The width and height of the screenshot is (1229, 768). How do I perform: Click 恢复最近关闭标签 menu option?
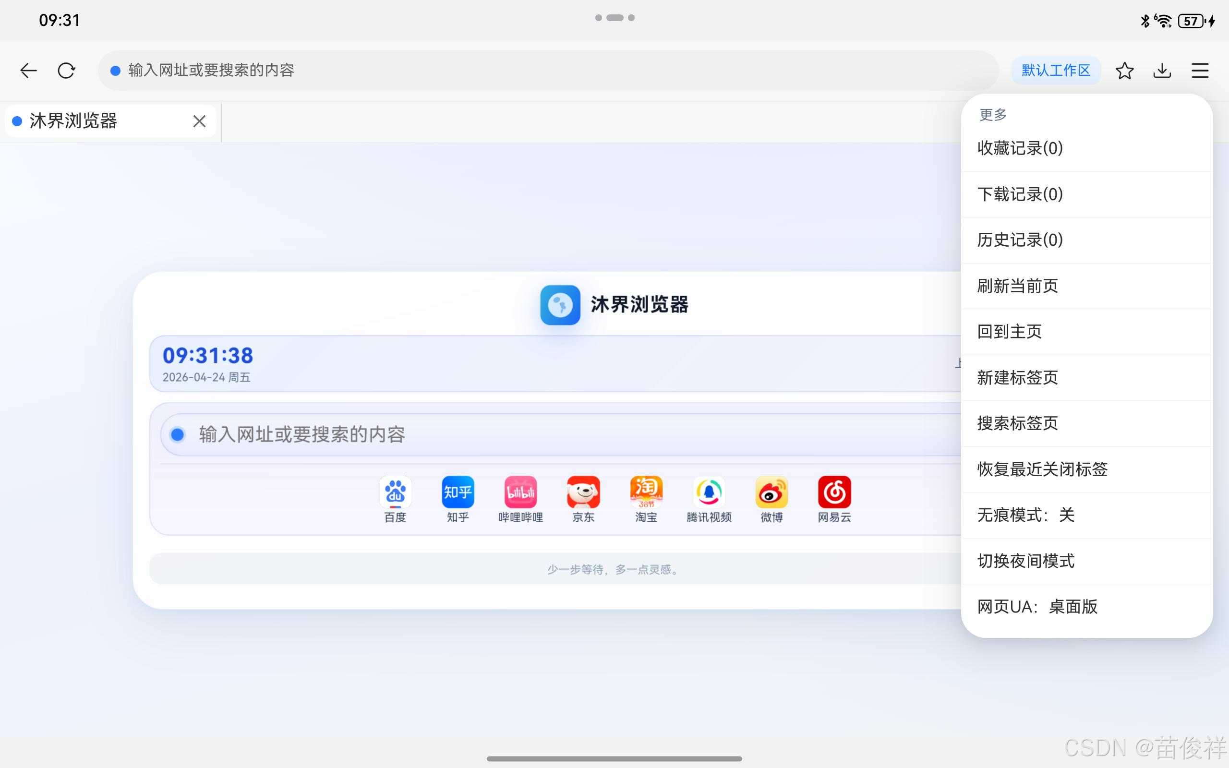[x=1042, y=469]
